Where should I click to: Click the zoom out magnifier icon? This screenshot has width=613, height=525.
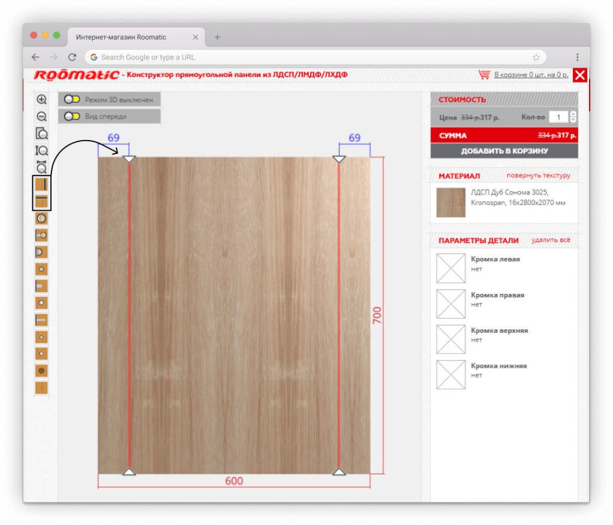(42, 117)
